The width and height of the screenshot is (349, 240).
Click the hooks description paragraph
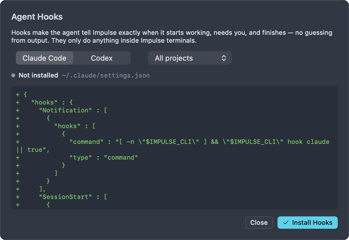(172, 37)
